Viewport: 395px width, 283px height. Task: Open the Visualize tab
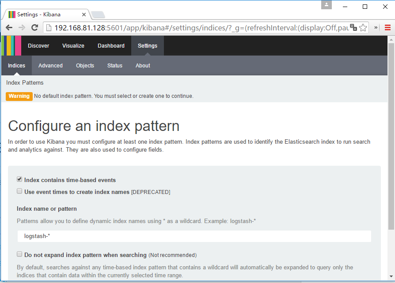coord(73,46)
